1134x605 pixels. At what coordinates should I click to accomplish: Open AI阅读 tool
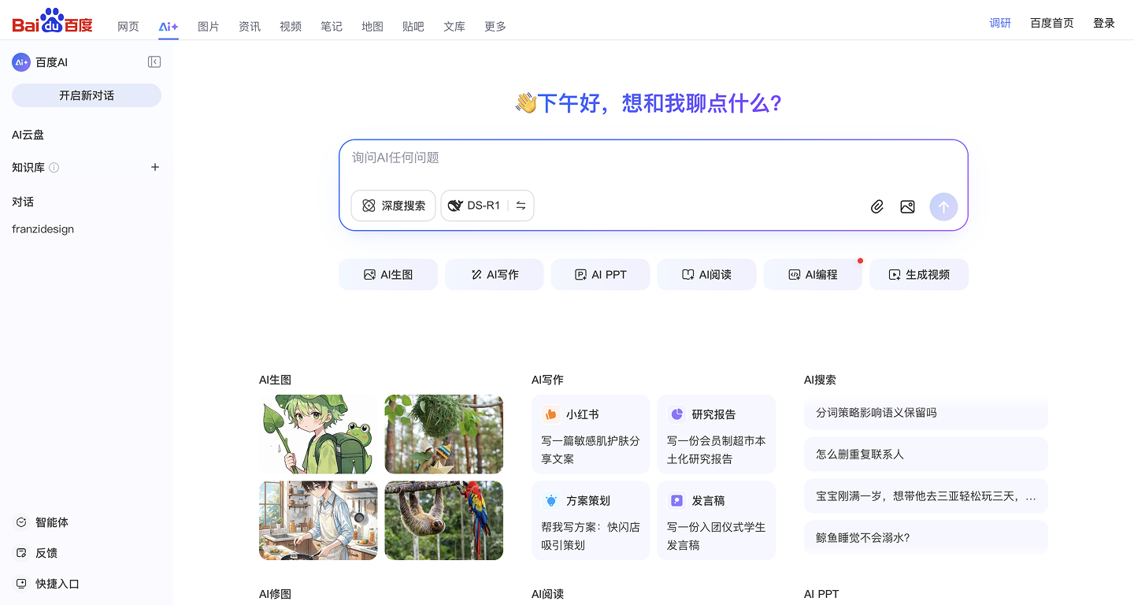point(706,274)
